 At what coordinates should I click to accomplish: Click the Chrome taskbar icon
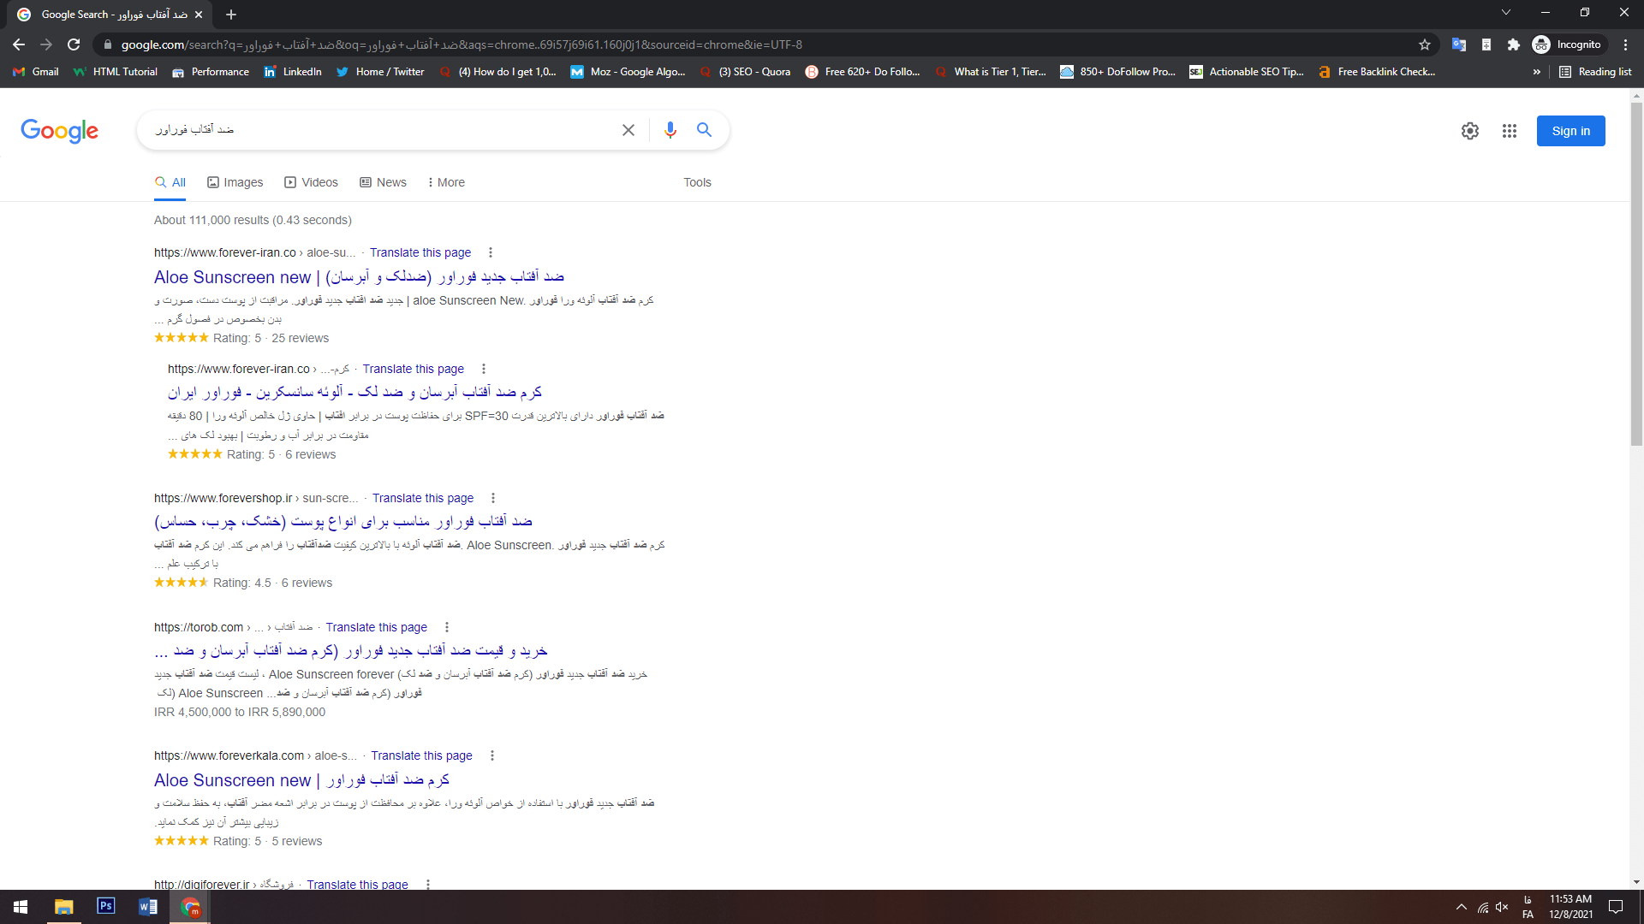[190, 907]
